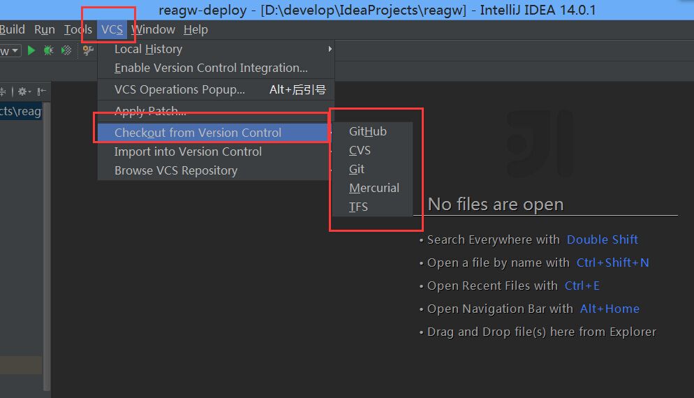Viewport: 694px width, 398px height.
Task: Click scroll-from-source icon in project panel
Action: tap(3, 91)
